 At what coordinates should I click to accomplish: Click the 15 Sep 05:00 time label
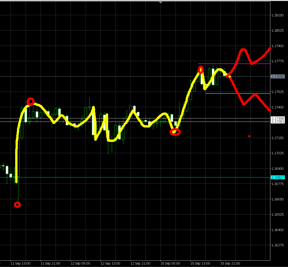[x=170, y=263]
